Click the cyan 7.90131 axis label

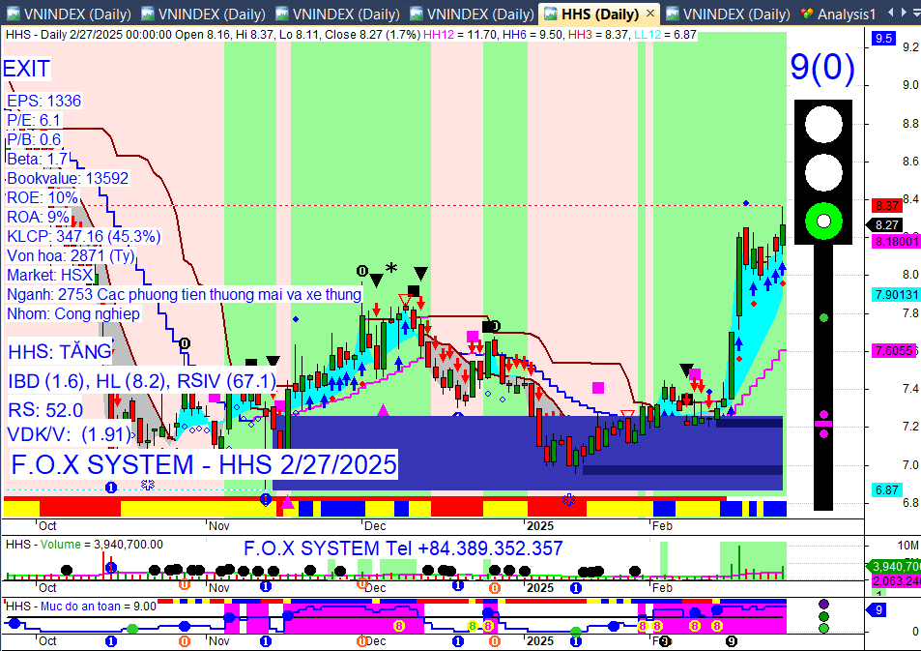896,295
